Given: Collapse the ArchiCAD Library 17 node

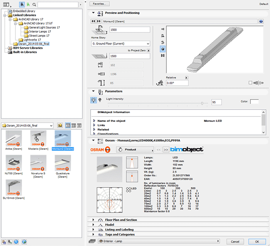Looking at the screenshot, I should tap(10, 19).
